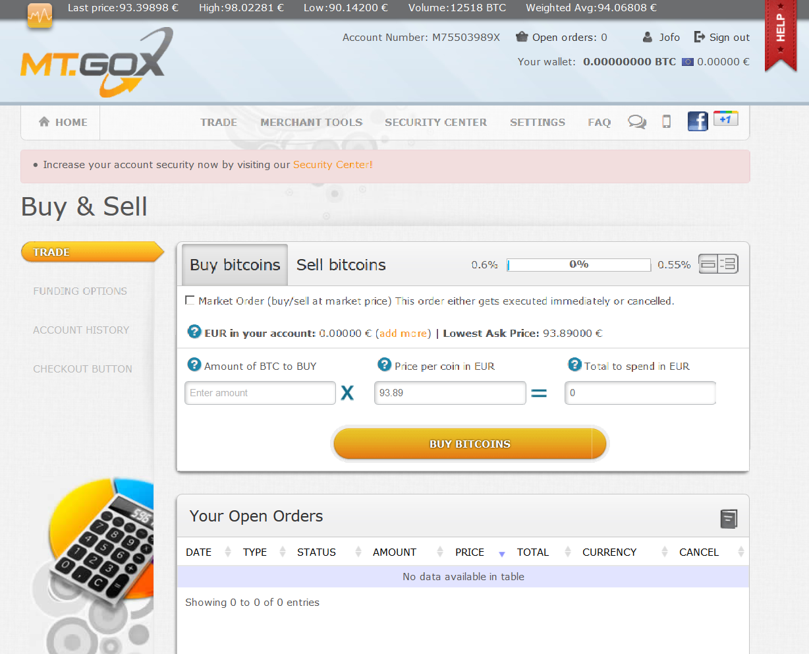The width and height of the screenshot is (809, 654).
Task: Click the HOME navigation label
Action: (x=71, y=123)
